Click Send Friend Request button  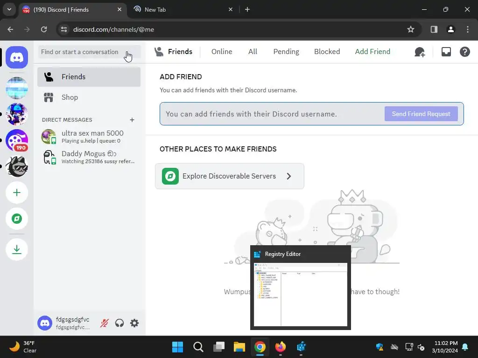[421, 114]
